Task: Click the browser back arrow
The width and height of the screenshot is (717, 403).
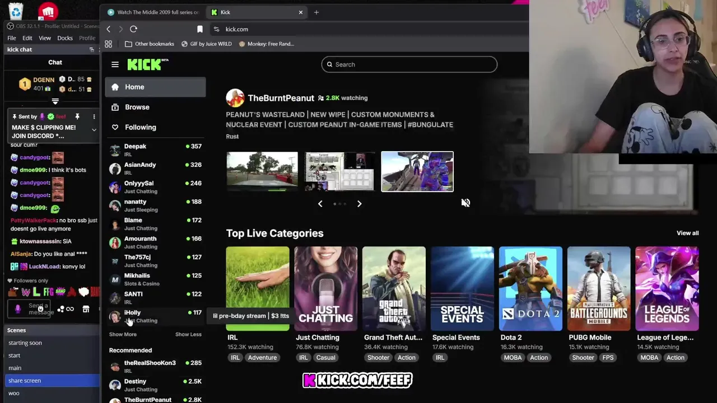Action: click(x=109, y=29)
